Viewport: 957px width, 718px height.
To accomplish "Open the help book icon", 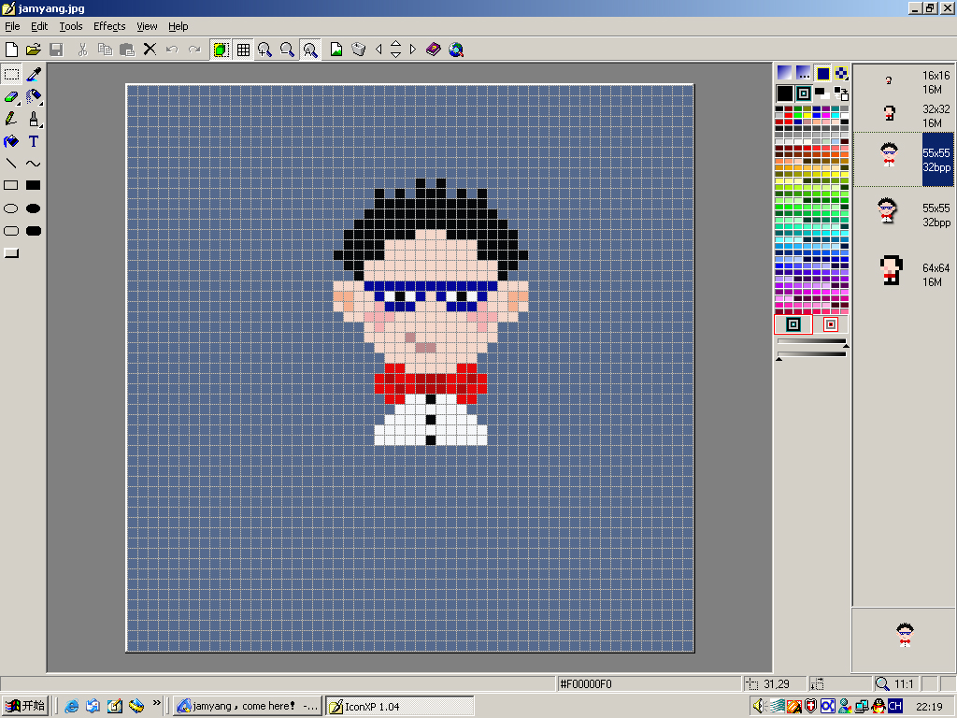I will pyautogui.click(x=434, y=50).
